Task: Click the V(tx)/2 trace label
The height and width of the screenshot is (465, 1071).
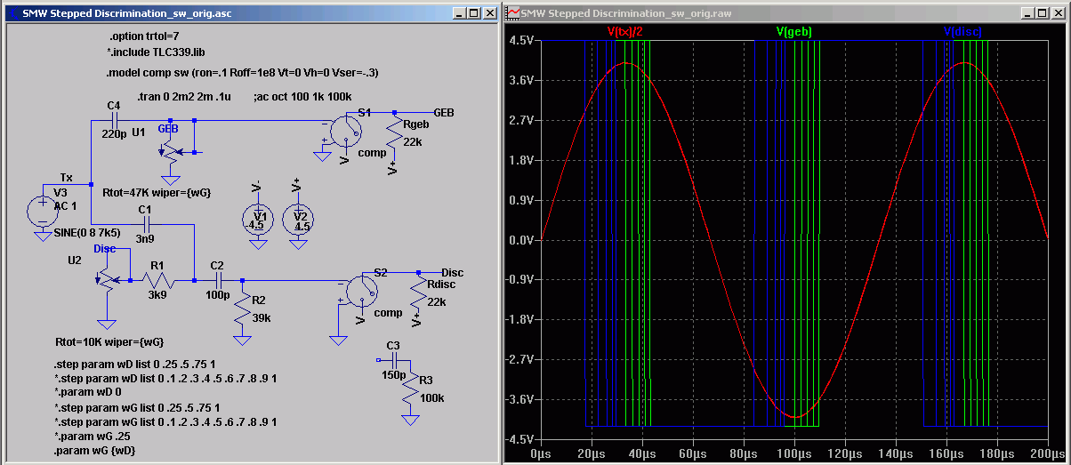Action: tap(624, 31)
